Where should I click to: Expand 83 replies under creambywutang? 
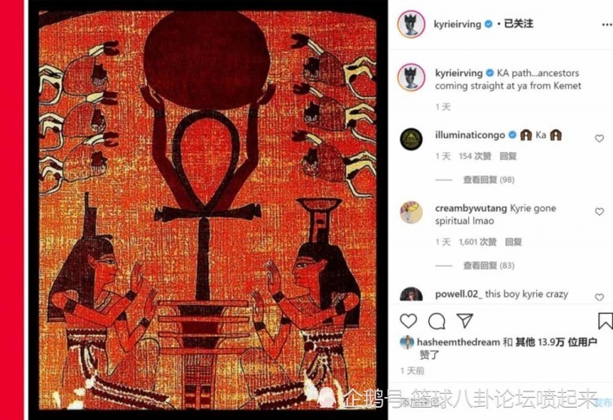489,266
